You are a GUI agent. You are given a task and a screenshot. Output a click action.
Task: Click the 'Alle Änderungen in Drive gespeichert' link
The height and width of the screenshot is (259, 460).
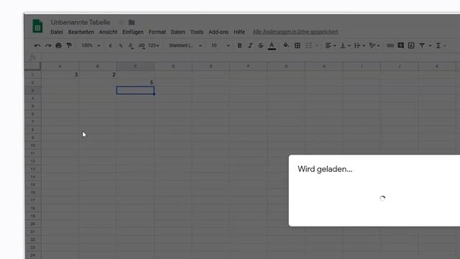295,32
